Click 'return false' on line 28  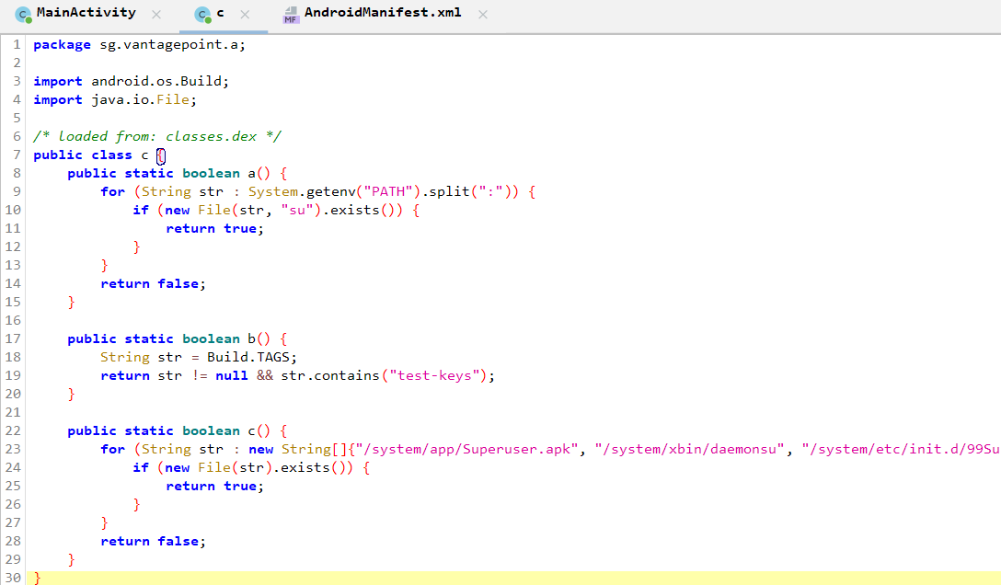click(149, 542)
